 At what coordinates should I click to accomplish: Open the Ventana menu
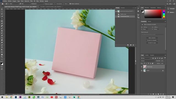tap(42, 1)
